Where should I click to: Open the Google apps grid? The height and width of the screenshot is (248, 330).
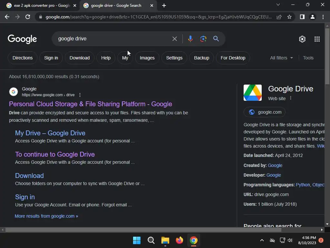317,39
